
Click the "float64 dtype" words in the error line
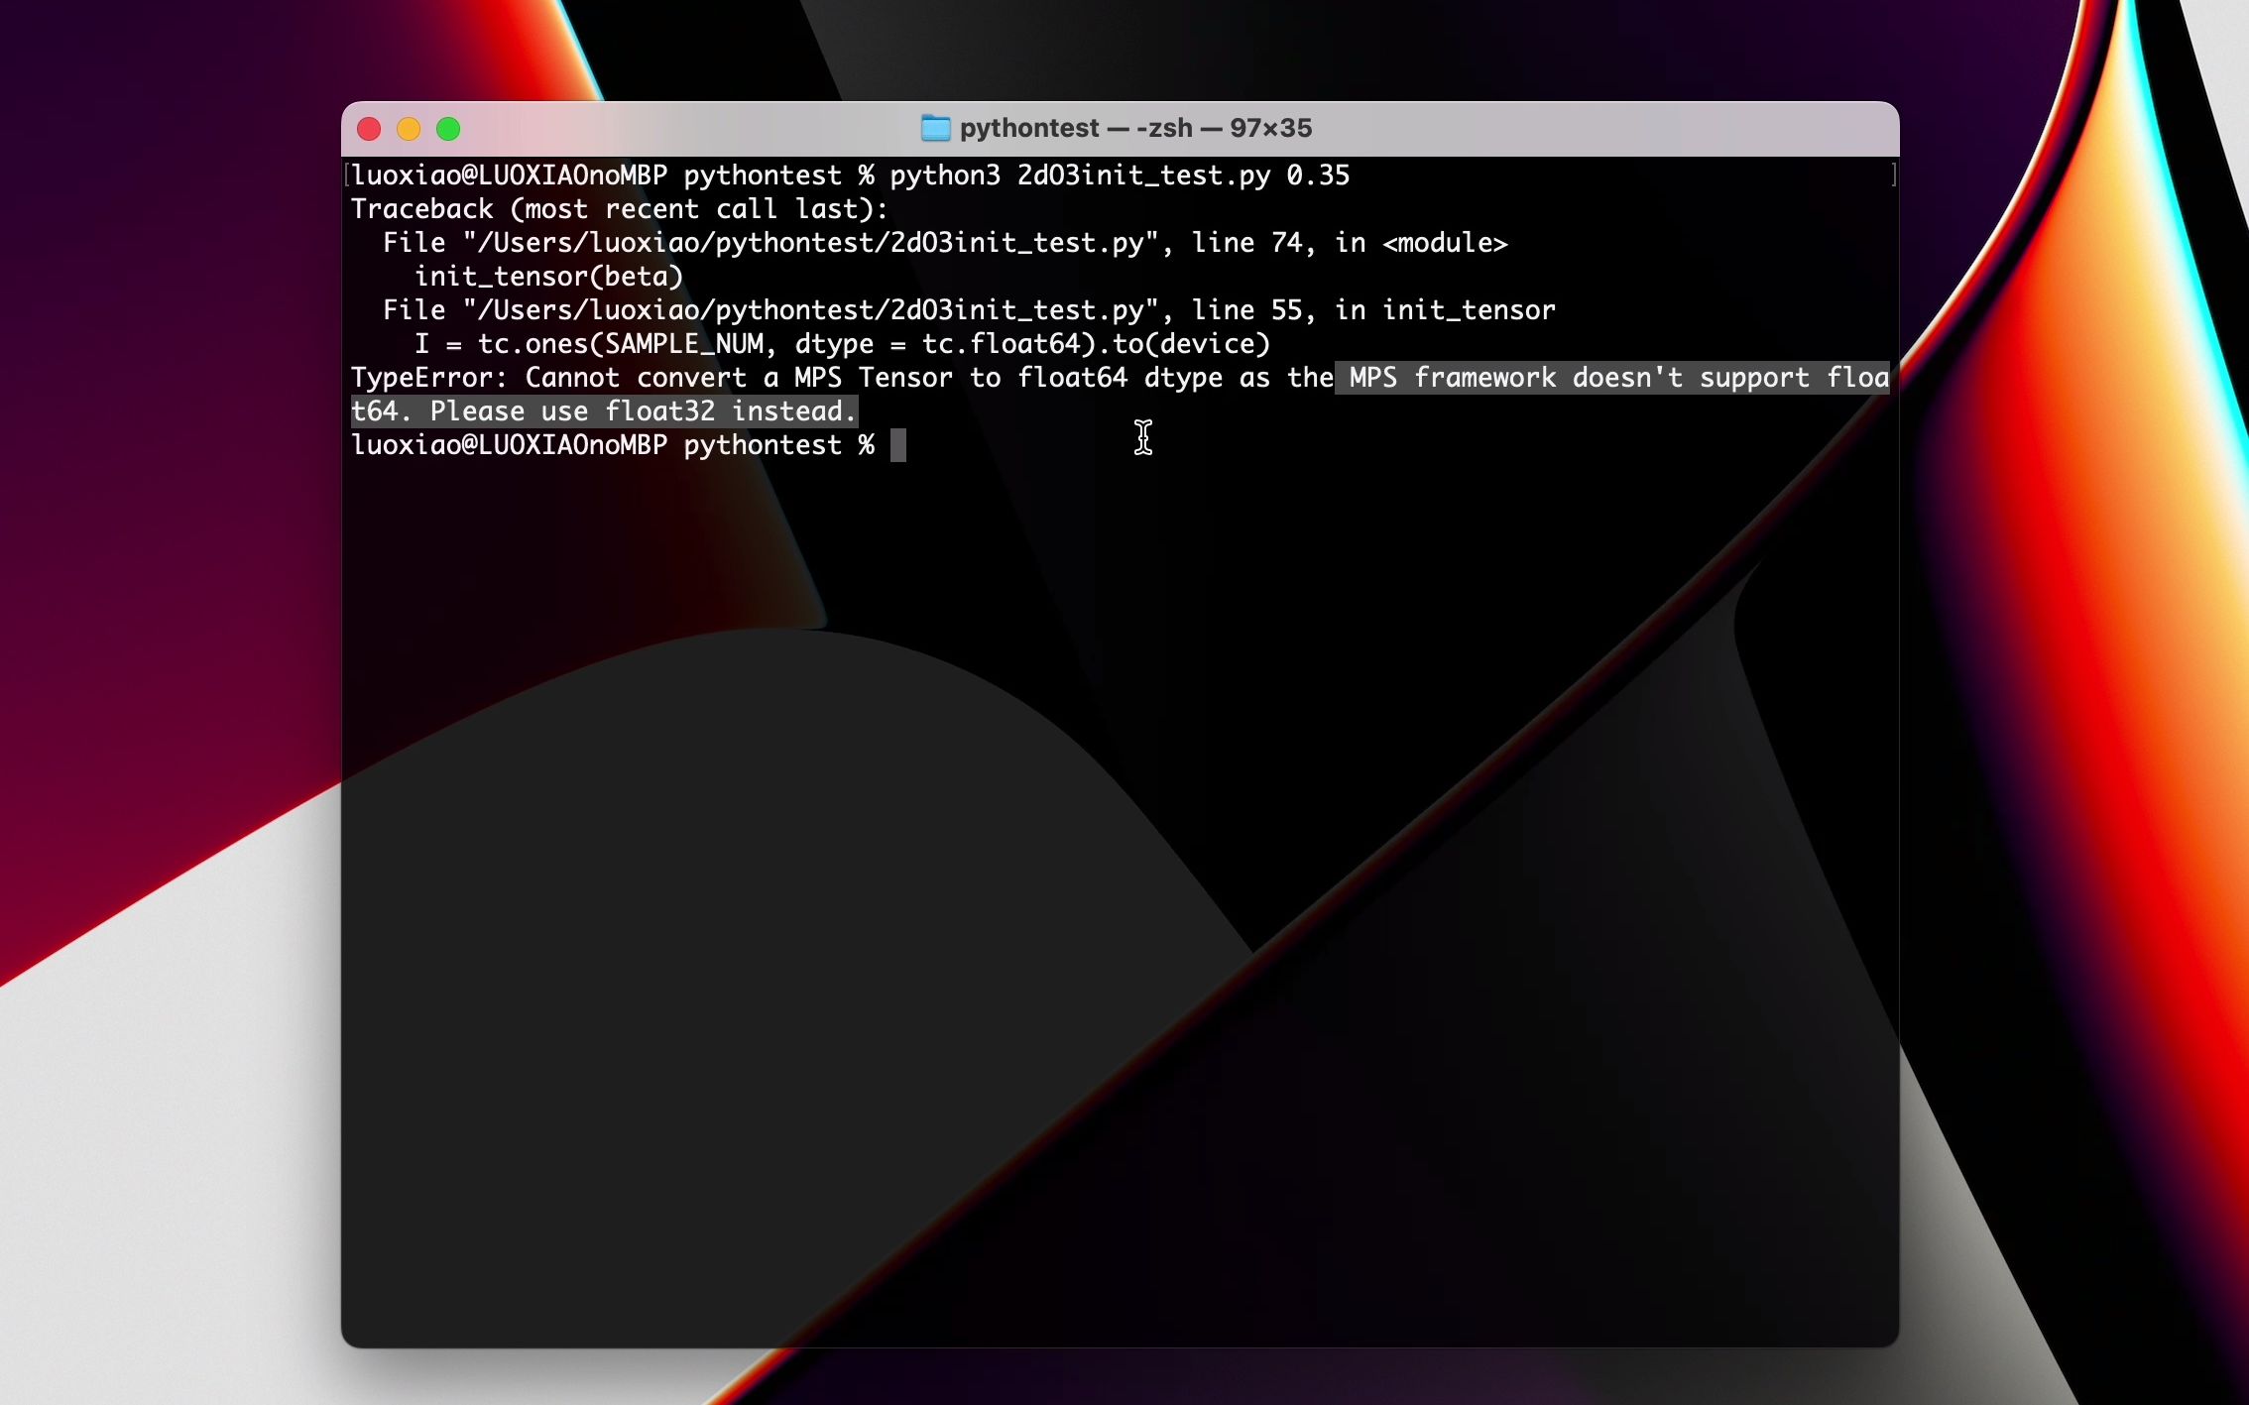click(x=1120, y=378)
